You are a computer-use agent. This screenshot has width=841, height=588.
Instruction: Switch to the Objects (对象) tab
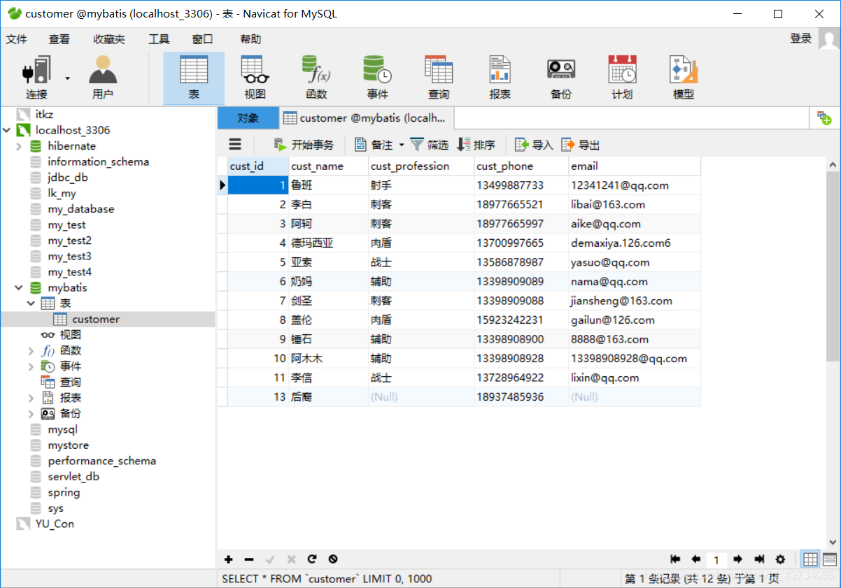pyautogui.click(x=248, y=118)
